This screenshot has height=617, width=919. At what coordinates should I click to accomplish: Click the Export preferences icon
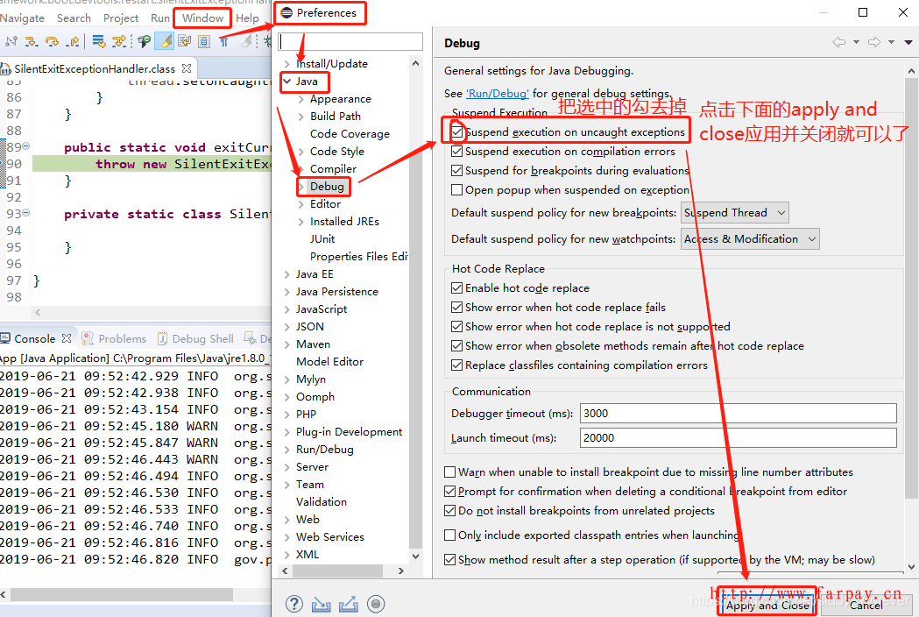348,604
